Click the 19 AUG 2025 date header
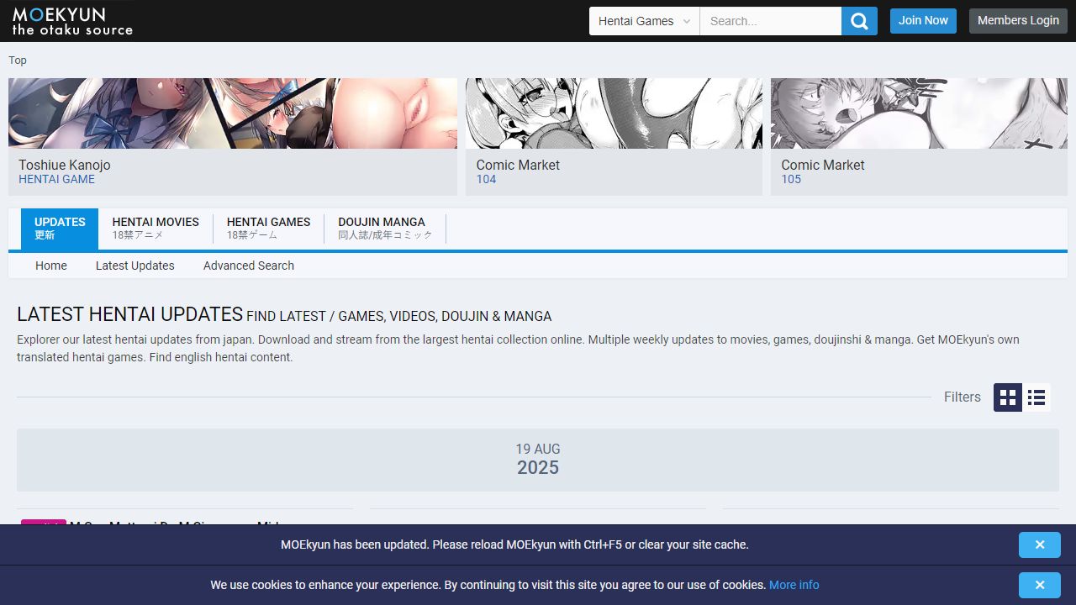This screenshot has height=605, width=1076. tap(538, 460)
